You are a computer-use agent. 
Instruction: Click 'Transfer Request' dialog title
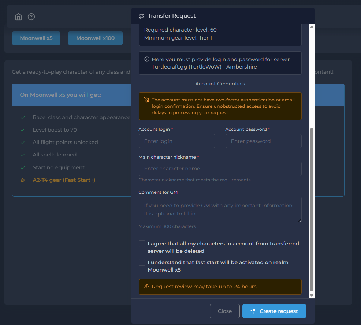tap(171, 16)
